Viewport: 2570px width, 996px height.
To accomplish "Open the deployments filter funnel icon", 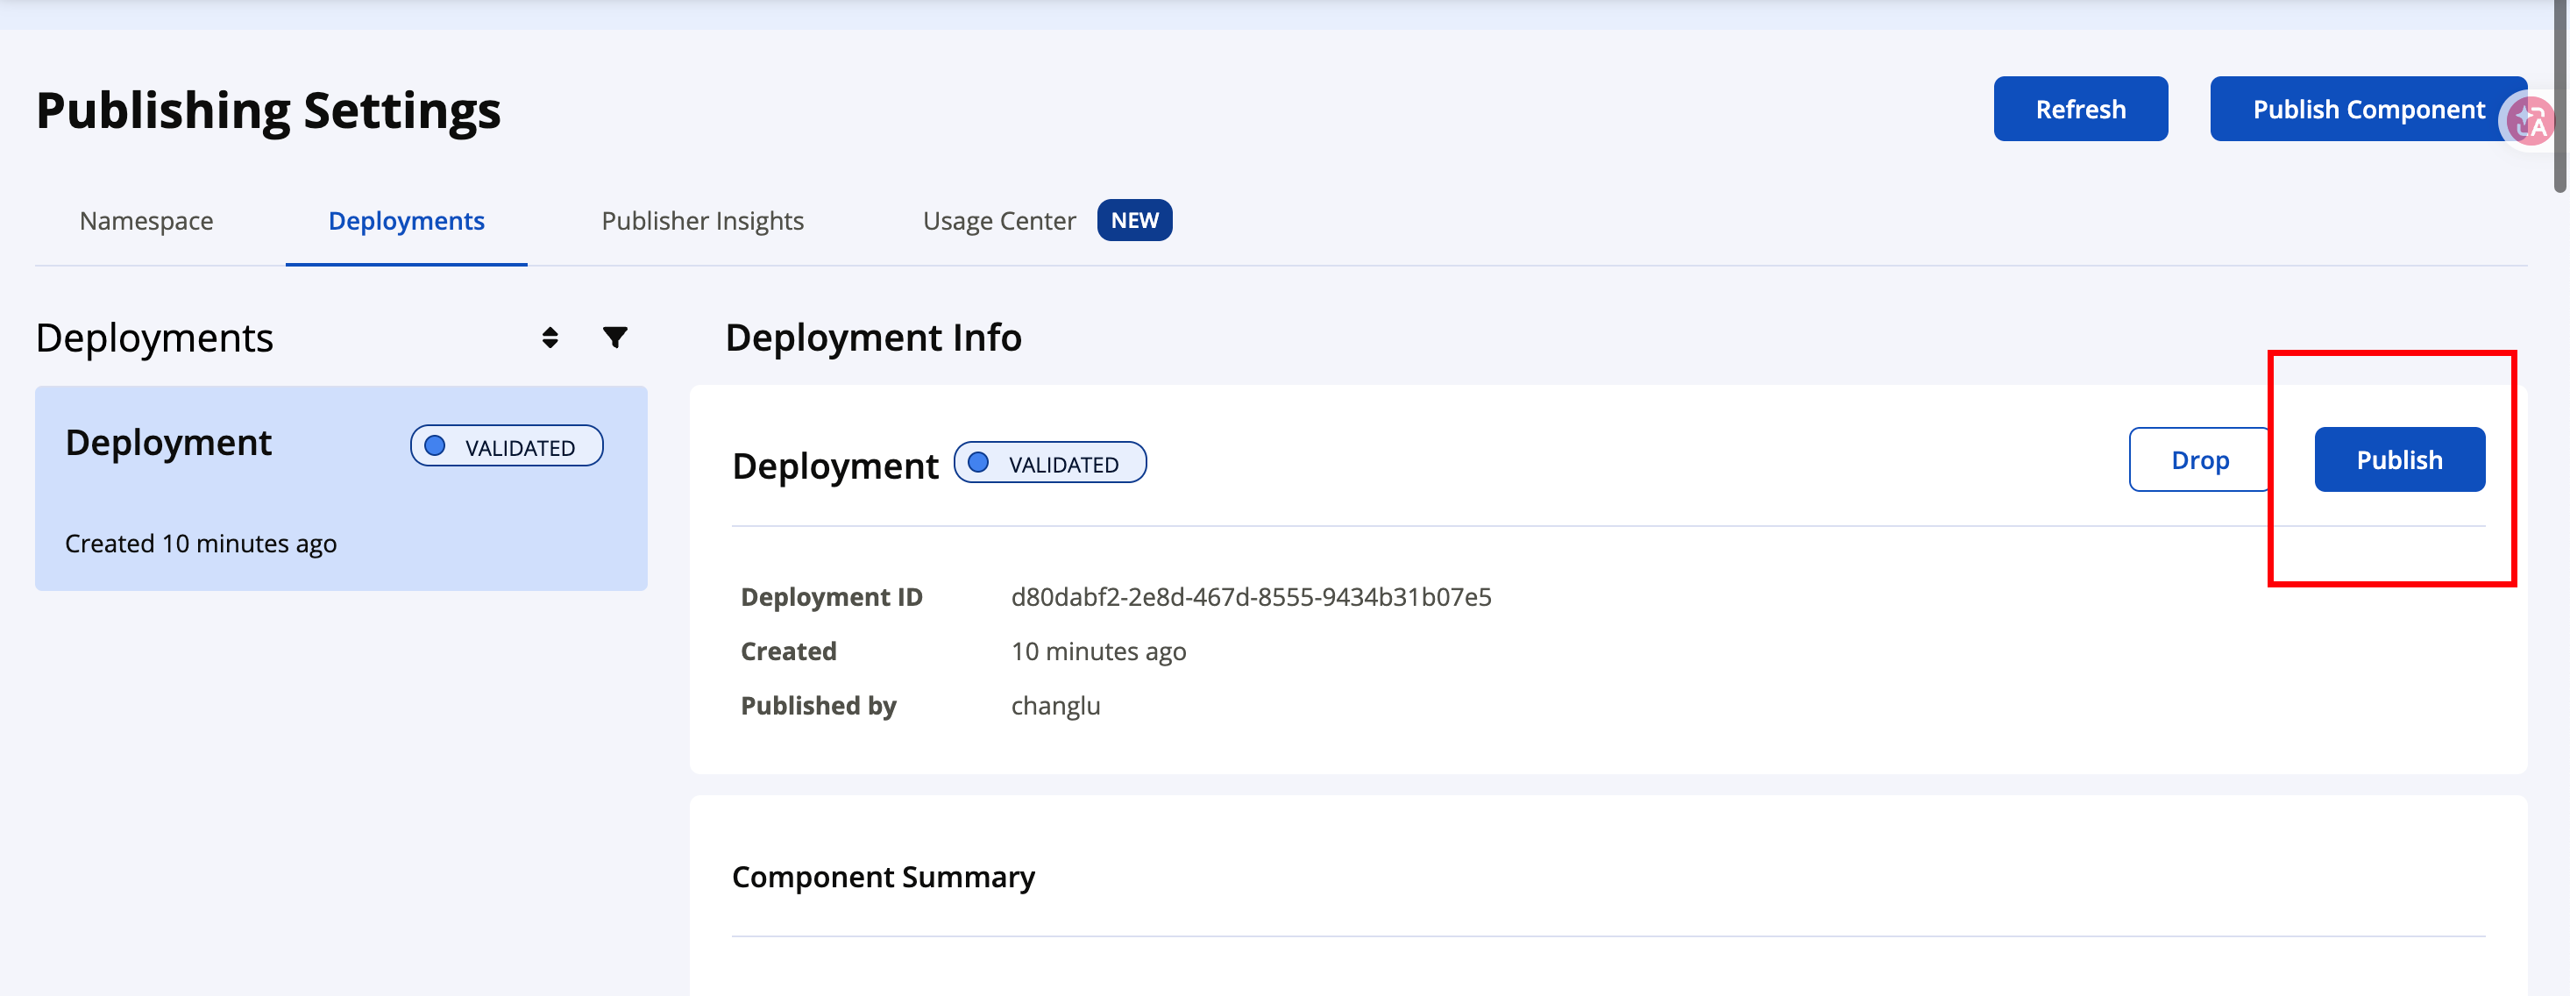I will pyautogui.click(x=615, y=338).
